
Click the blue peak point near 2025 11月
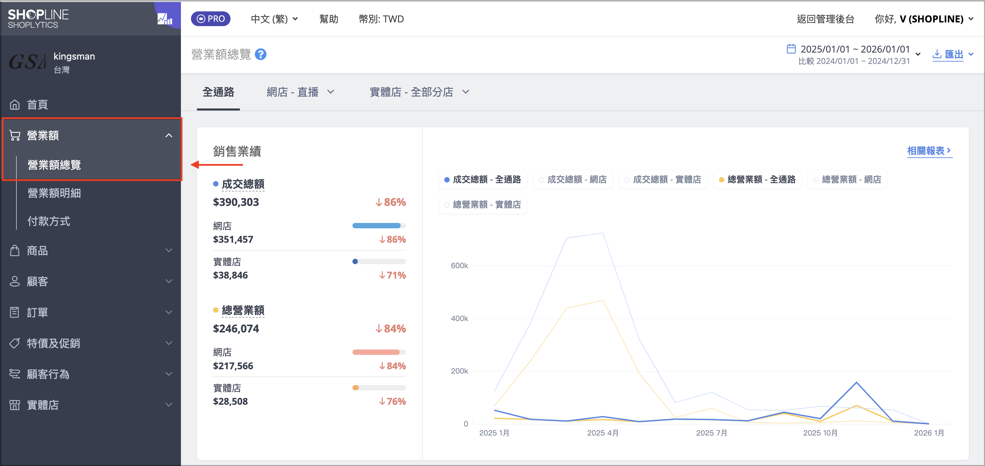pyautogui.click(x=856, y=382)
